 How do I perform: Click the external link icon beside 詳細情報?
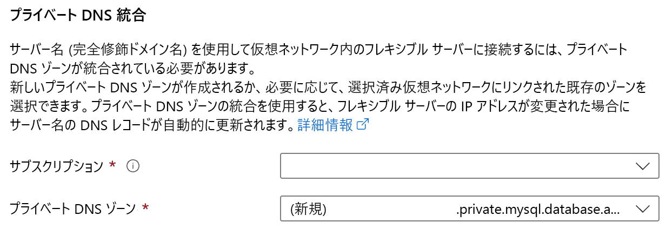coord(363,125)
